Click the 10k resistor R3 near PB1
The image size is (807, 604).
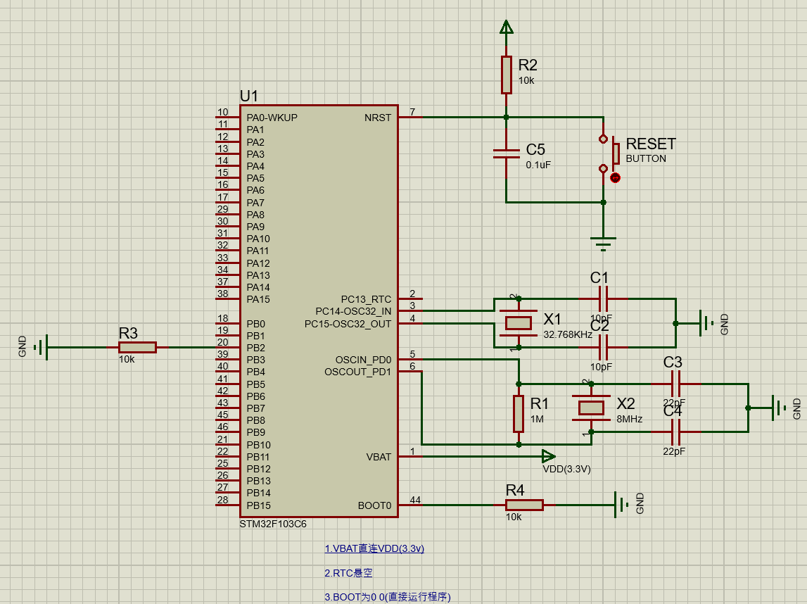click(x=136, y=346)
